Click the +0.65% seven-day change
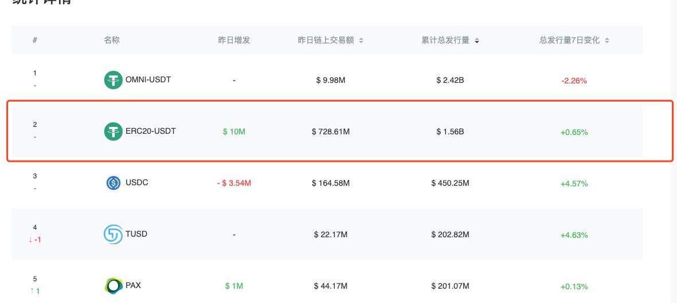 (574, 133)
